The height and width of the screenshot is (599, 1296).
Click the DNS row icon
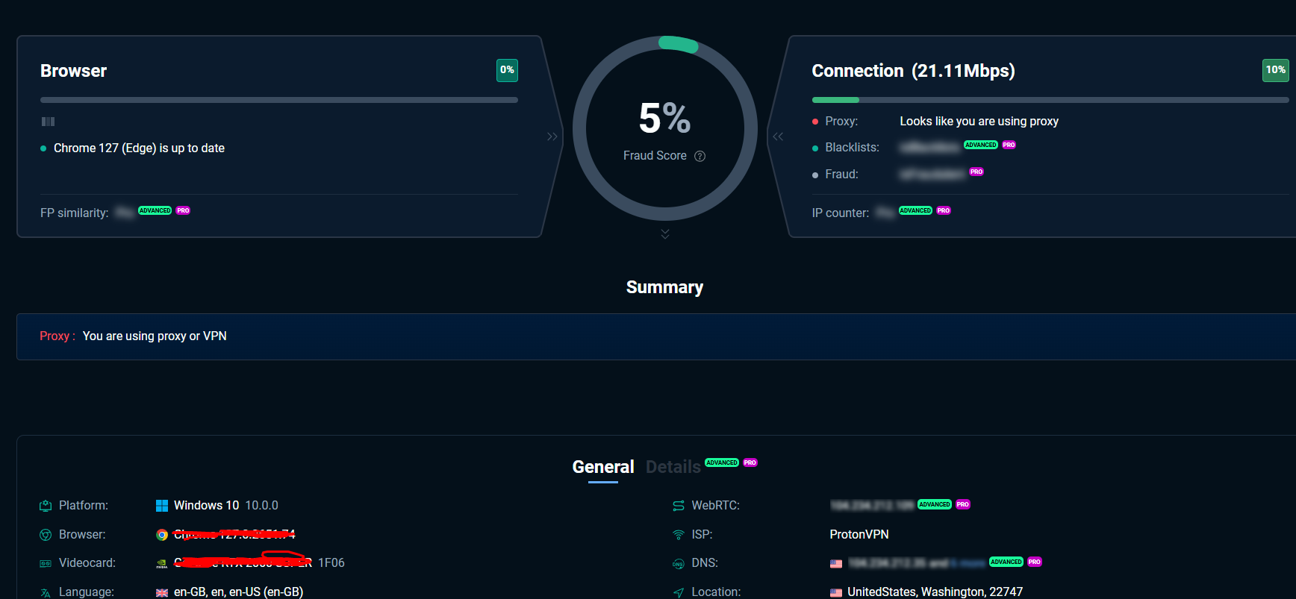click(x=678, y=563)
